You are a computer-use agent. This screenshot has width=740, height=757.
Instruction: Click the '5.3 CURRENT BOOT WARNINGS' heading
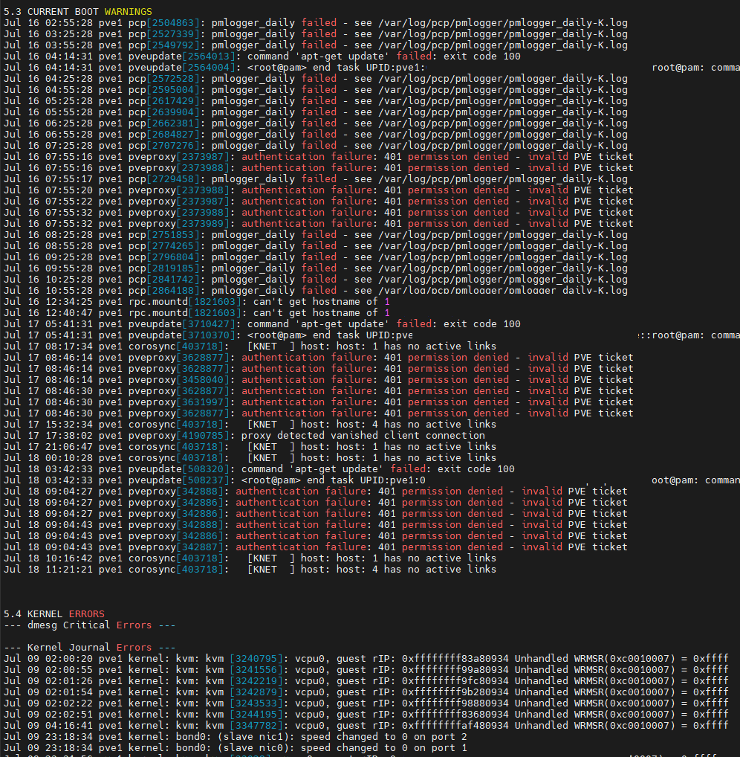[x=78, y=12]
